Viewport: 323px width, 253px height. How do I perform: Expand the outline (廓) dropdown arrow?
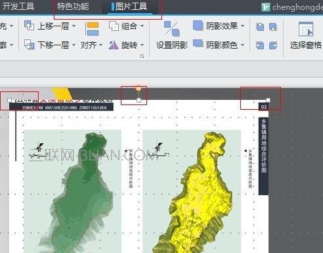[11, 45]
